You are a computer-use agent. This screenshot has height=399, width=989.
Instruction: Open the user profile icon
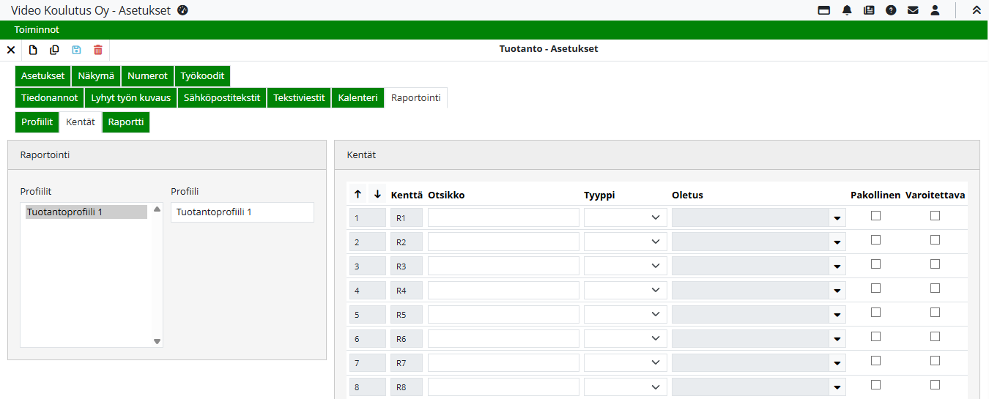(x=935, y=10)
